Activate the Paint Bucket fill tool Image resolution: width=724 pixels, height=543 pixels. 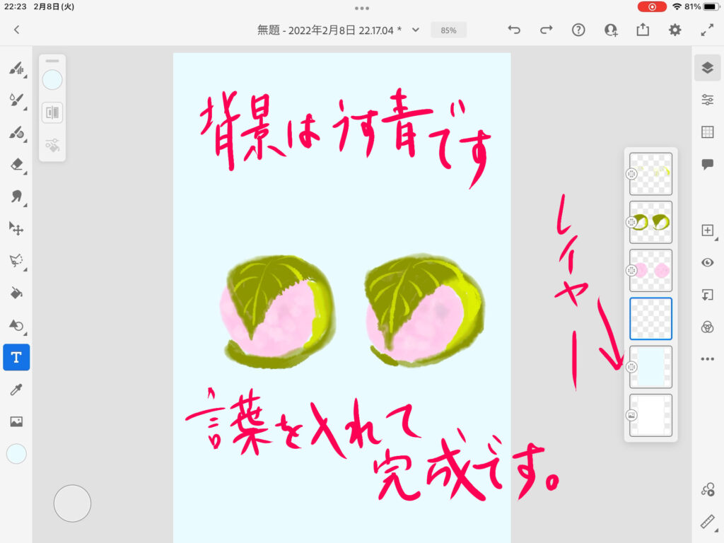click(16, 292)
